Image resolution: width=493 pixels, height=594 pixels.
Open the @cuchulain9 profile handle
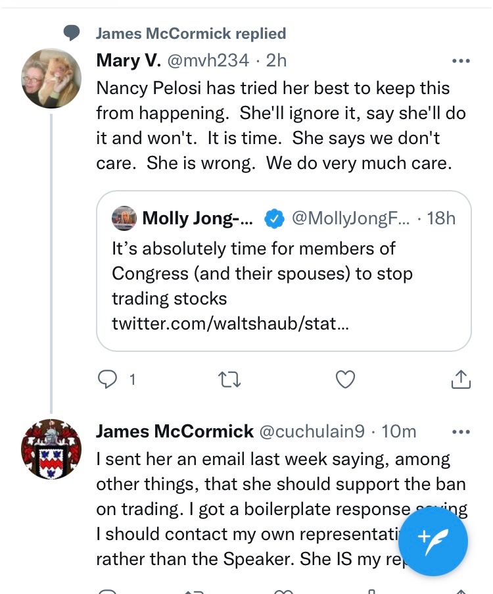[x=312, y=432]
